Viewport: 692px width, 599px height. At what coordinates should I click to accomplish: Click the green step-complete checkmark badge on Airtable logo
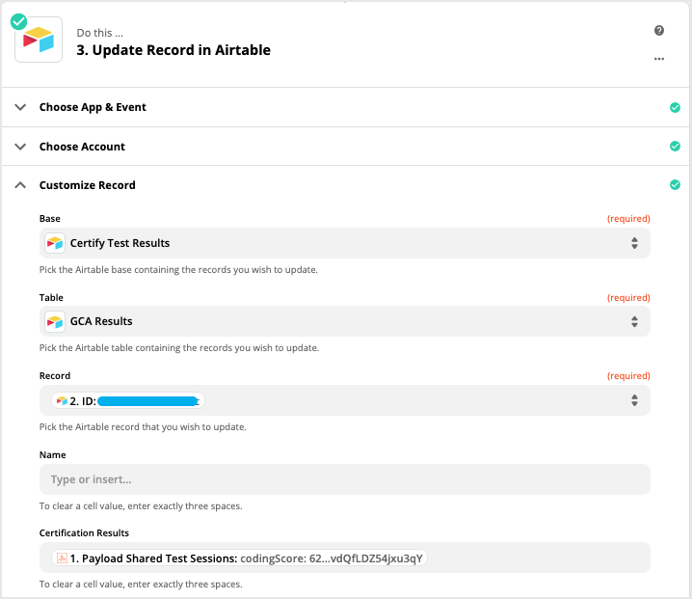pos(18,21)
